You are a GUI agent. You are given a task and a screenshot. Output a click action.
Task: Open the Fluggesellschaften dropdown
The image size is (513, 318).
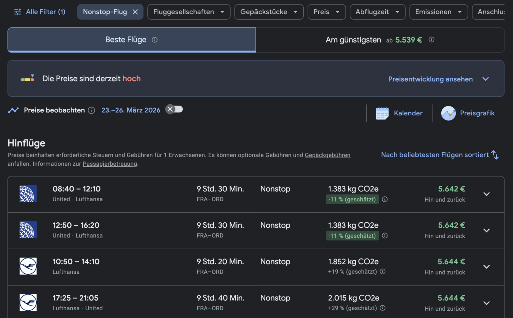189,11
